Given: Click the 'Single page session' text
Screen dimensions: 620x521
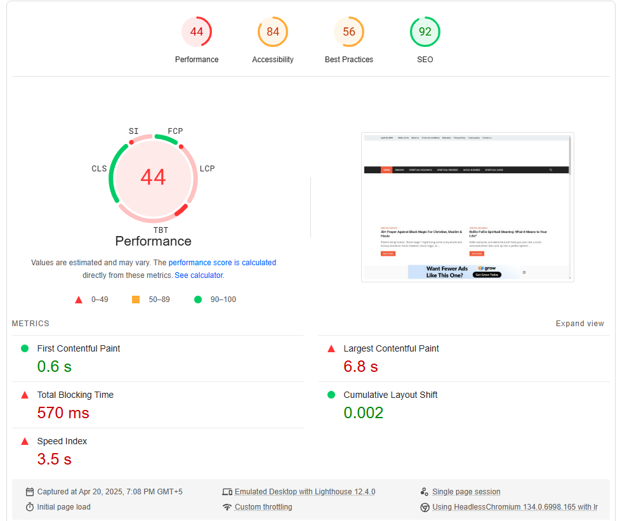Looking at the screenshot, I should click(x=466, y=492).
